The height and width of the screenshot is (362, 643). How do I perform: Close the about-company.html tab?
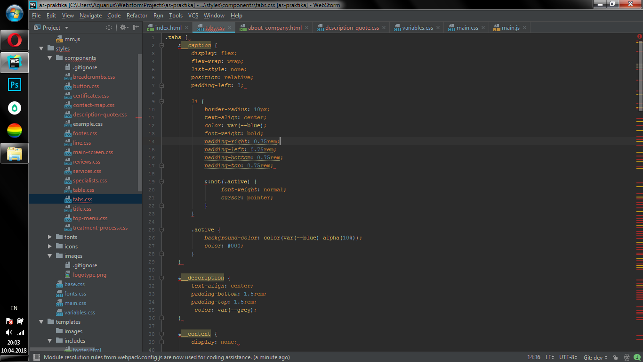(308, 28)
